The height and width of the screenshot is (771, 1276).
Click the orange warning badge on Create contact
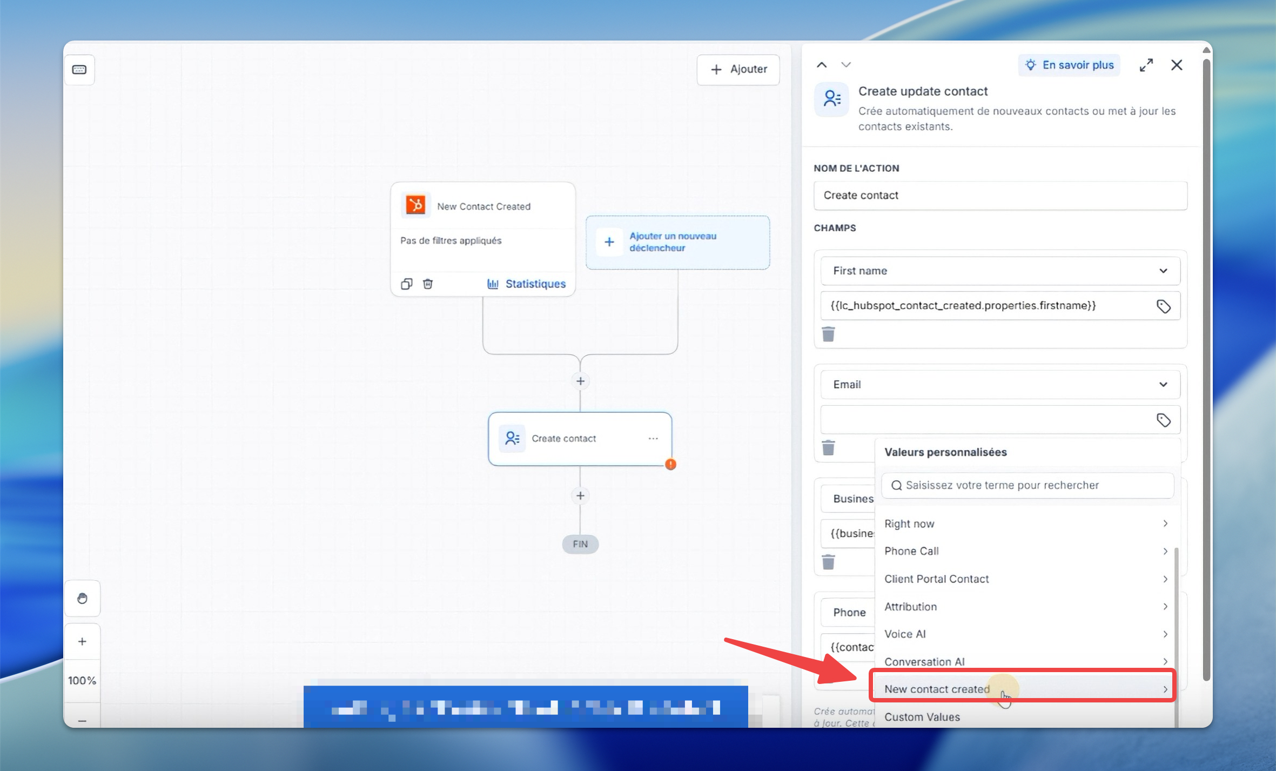tap(670, 464)
